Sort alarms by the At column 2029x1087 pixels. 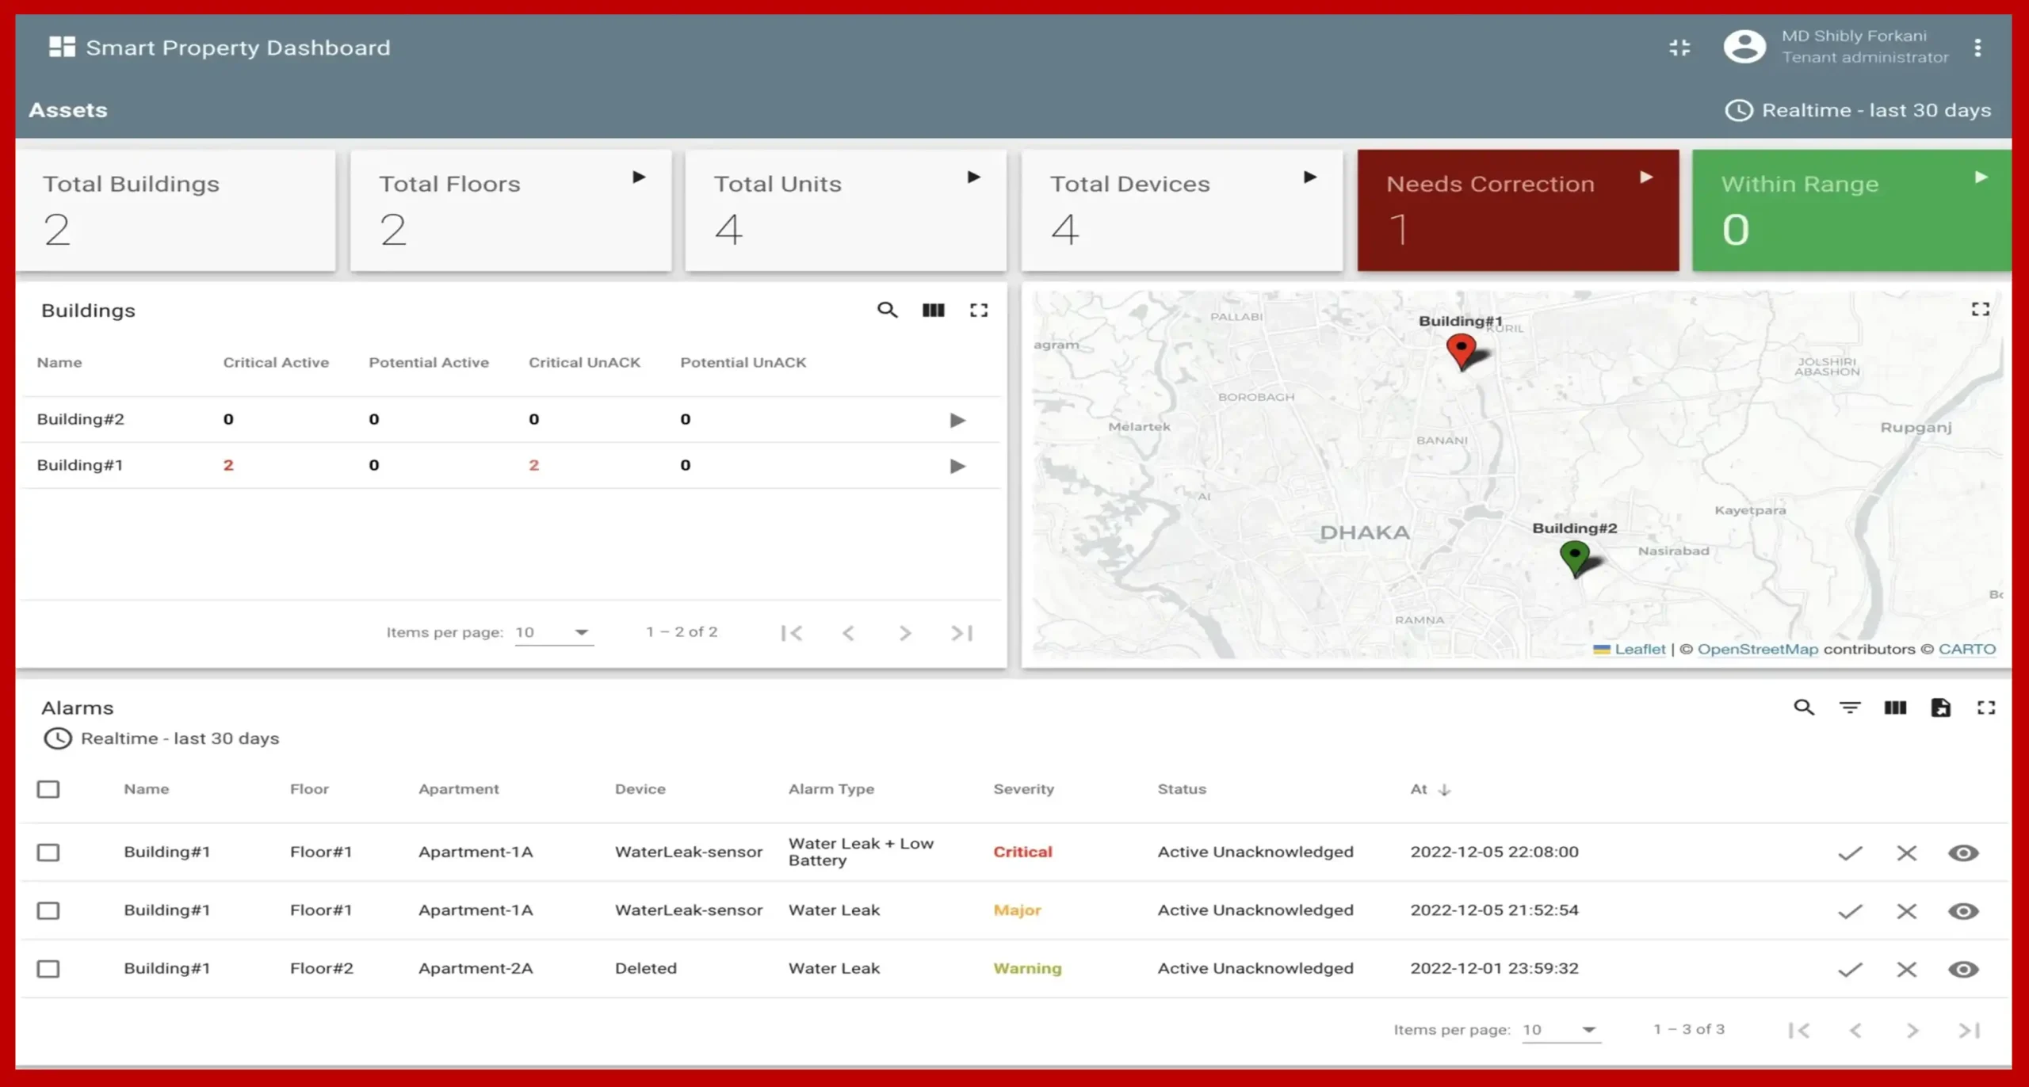pos(1431,789)
